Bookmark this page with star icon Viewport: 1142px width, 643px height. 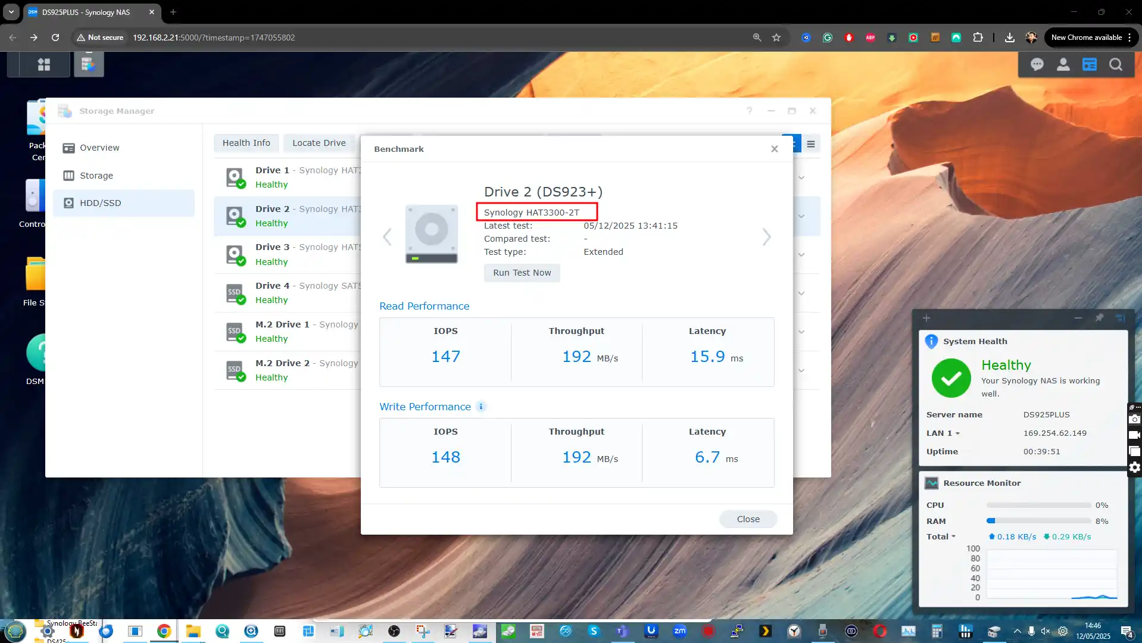click(776, 38)
